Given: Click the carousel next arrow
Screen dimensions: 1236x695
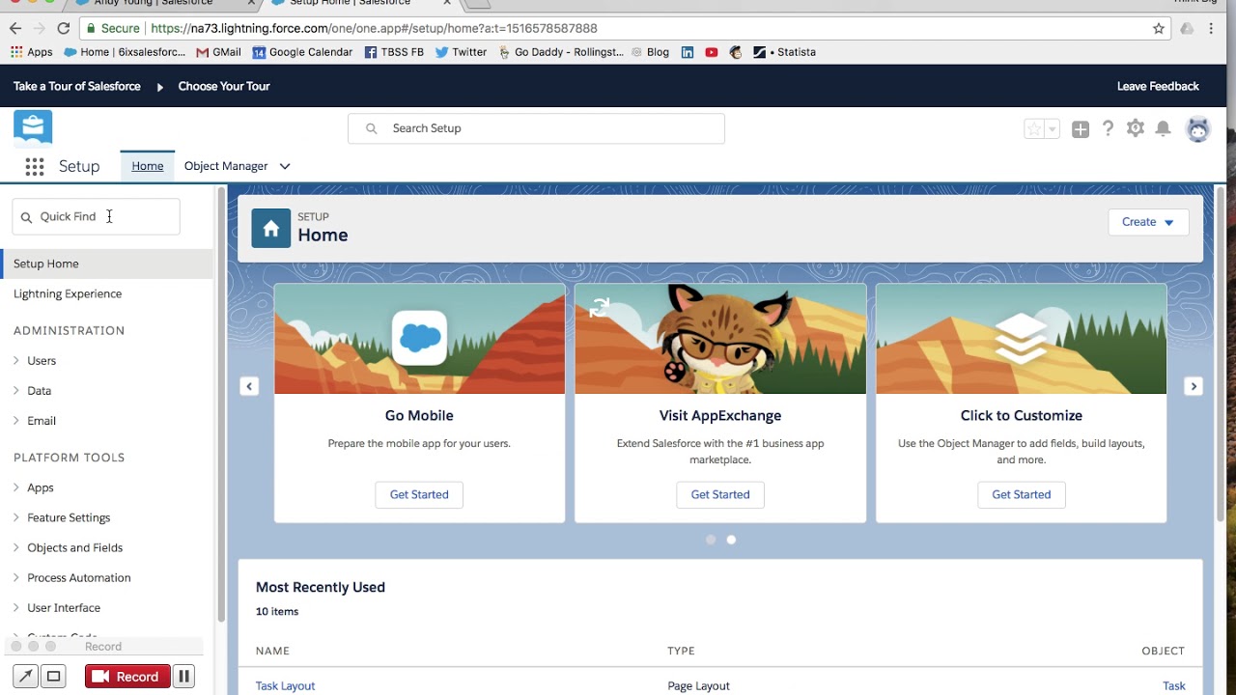Looking at the screenshot, I should tap(1194, 386).
